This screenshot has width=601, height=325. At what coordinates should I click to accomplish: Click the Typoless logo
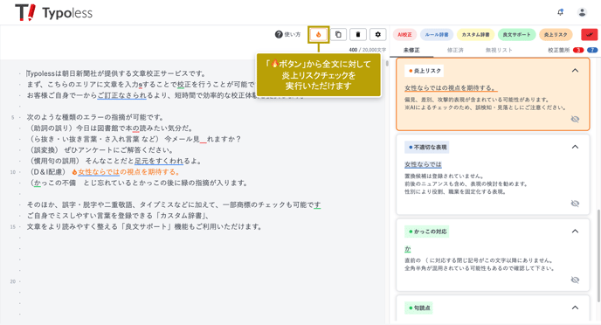pyautogui.click(x=54, y=12)
